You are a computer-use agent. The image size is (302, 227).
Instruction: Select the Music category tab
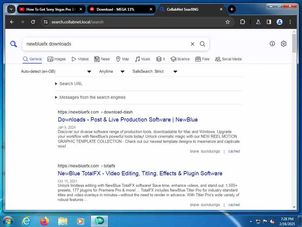(x=143, y=59)
